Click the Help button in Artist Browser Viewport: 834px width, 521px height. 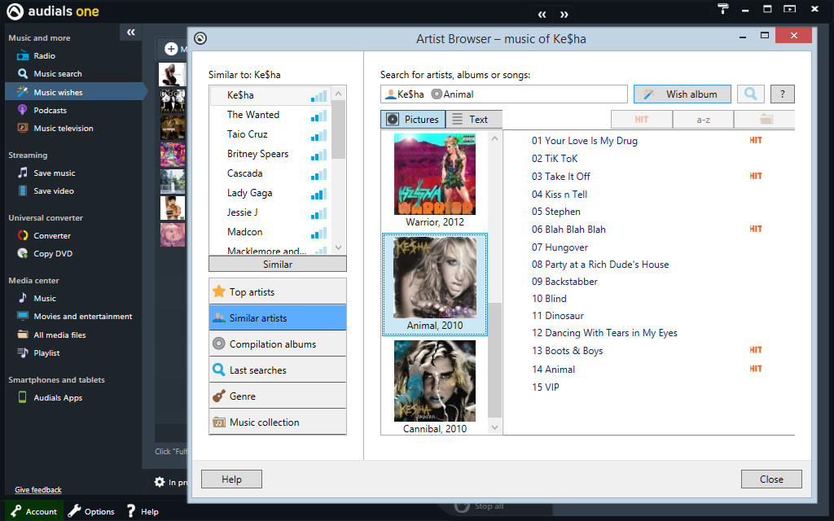tap(231, 479)
